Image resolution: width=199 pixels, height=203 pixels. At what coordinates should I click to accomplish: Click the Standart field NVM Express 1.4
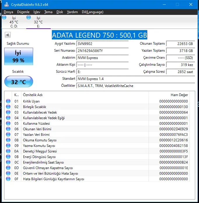[x=135, y=79]
